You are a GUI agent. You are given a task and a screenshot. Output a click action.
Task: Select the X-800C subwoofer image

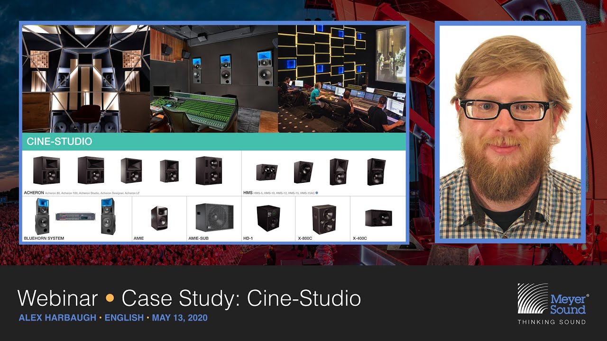point(324,219)
